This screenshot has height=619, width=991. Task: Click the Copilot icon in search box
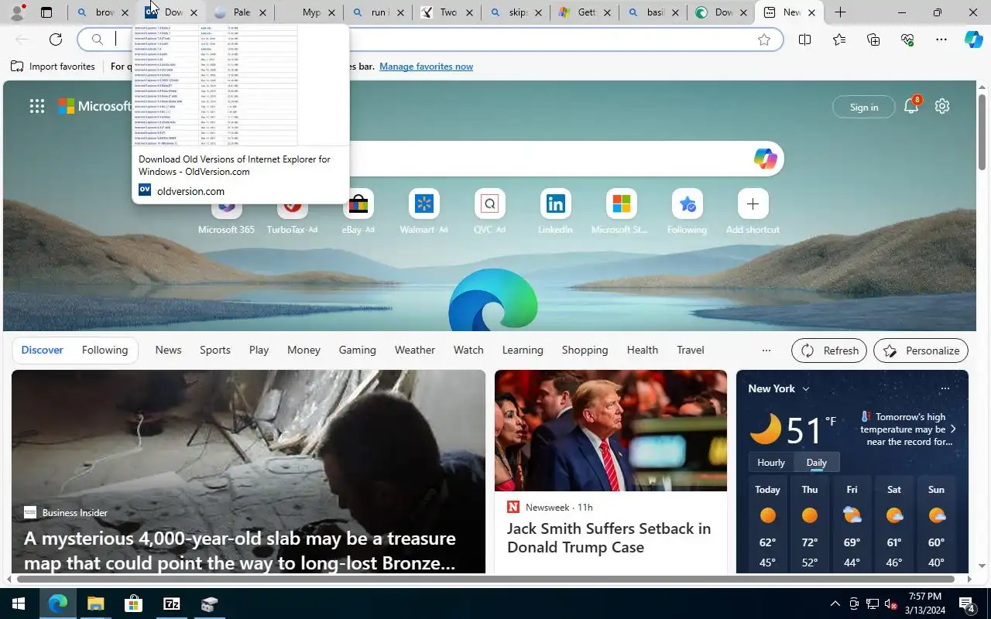tap(765, 159)
